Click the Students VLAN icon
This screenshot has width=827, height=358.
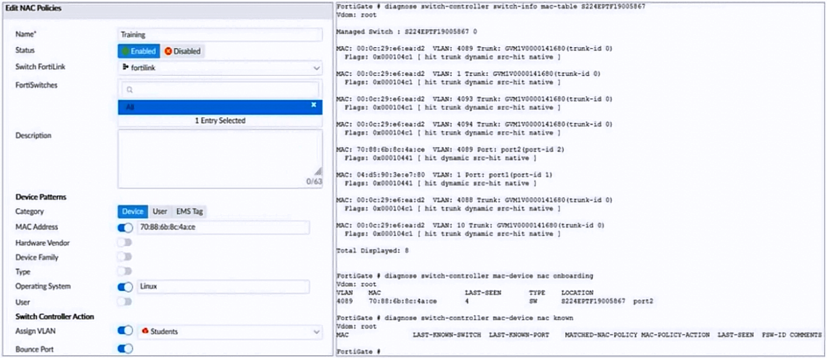(x=145, y=331)
